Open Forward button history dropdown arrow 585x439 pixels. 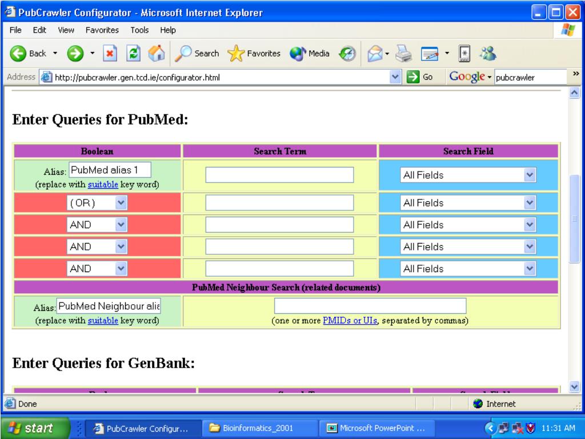pos(92,53)
